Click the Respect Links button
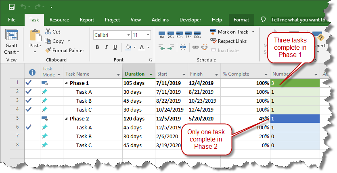 pos(228,41)
